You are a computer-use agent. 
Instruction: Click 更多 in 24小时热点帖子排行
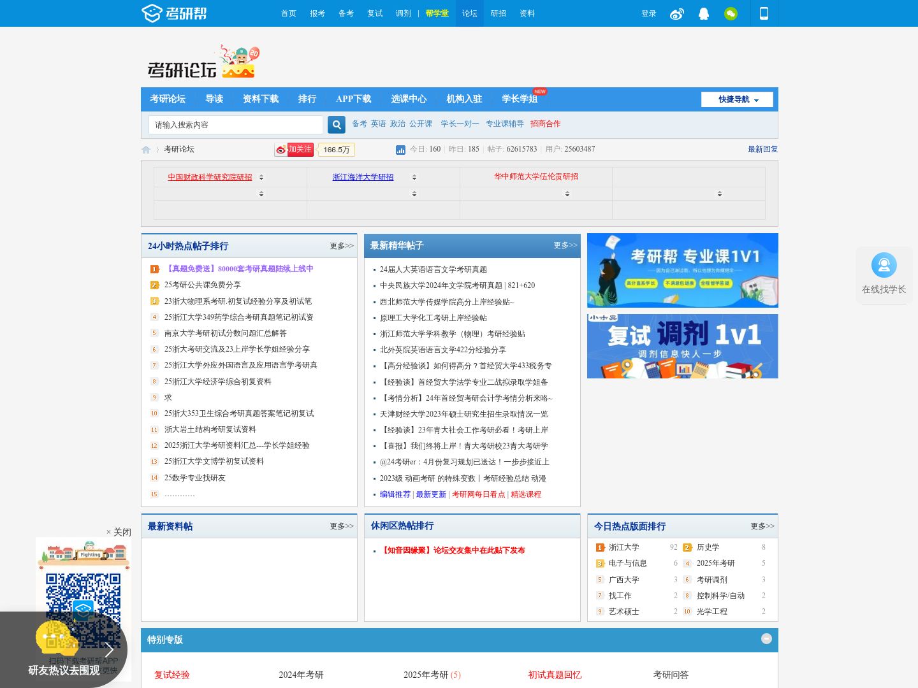coord(342,246)
